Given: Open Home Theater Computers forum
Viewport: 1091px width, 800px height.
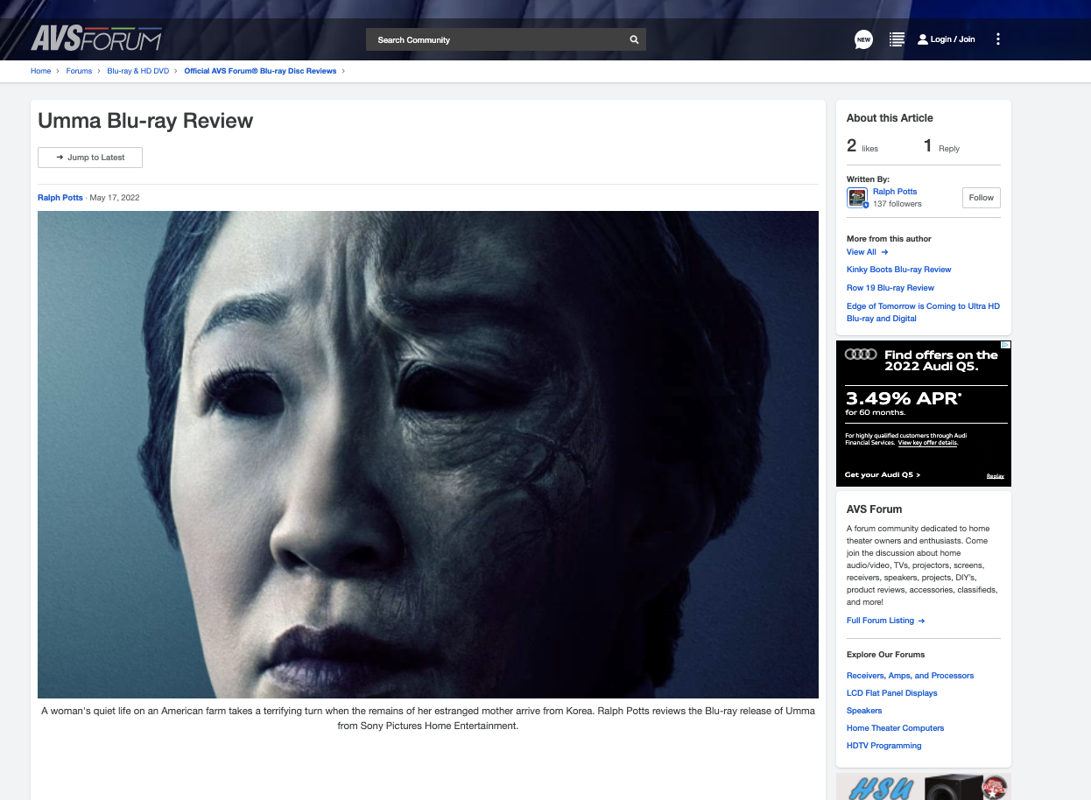Looking at the screenshot, I should [896, 728].
